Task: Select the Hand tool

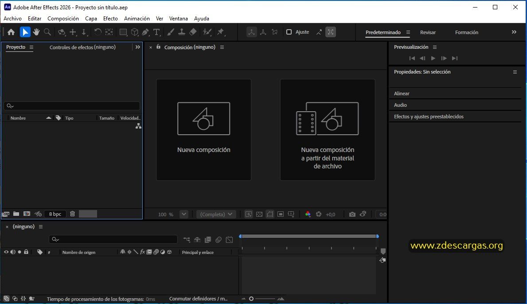Action: point(36,32)
